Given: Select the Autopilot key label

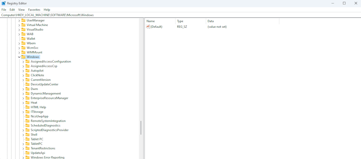Looking at the screenshot, I should tap(37, 71).
